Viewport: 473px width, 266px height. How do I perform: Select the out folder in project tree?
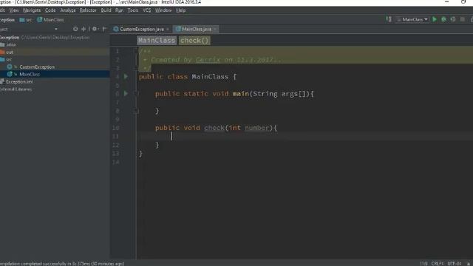pyautogui.click(x=55, y=52)
